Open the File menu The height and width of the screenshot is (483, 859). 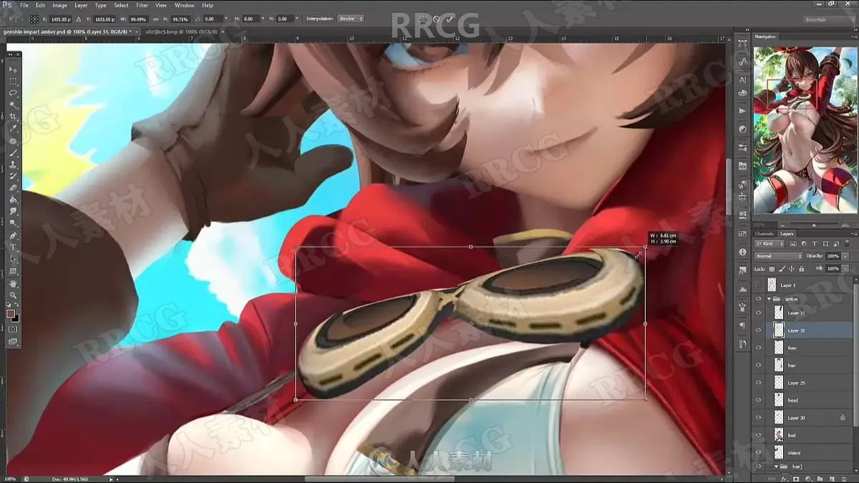pyautogui.click(x=24, y=5)
